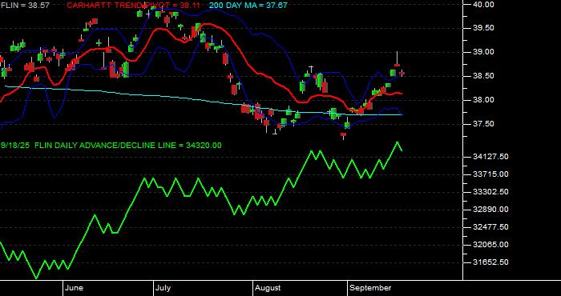The image size is (561, 296).
Task: Select the 39.00 price axis value
Action: tap(483, 52)
